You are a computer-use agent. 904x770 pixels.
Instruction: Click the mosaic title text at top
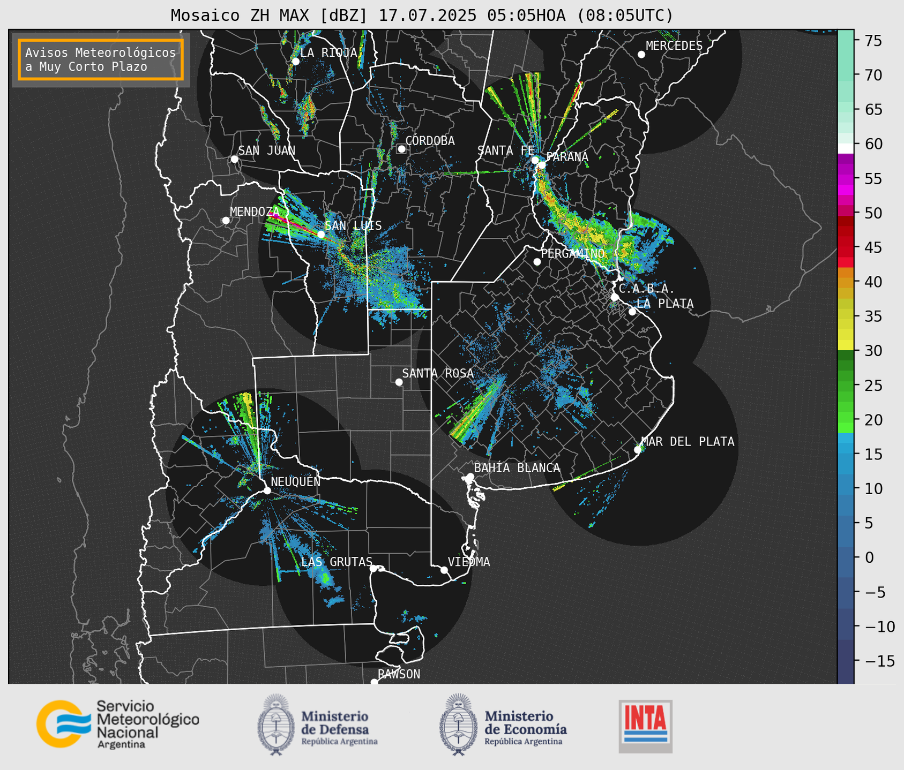click(422, 15)
